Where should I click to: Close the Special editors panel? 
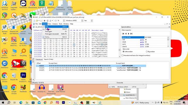(x=169, y=27)
